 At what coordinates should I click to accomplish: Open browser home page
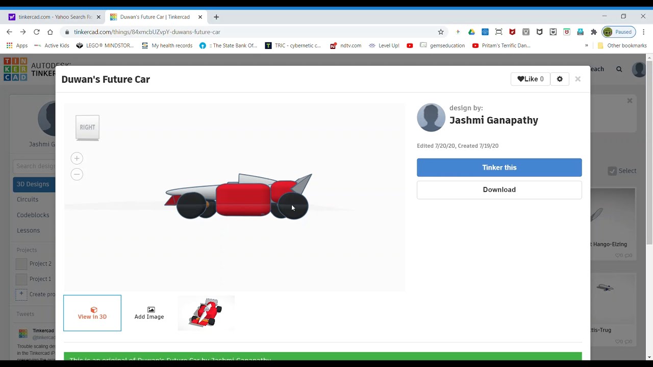(50, 32)
